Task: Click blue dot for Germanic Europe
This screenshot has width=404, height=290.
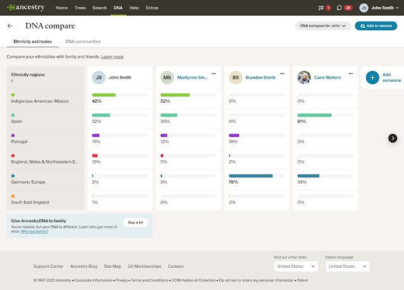Action: click(x=13, y=176)
